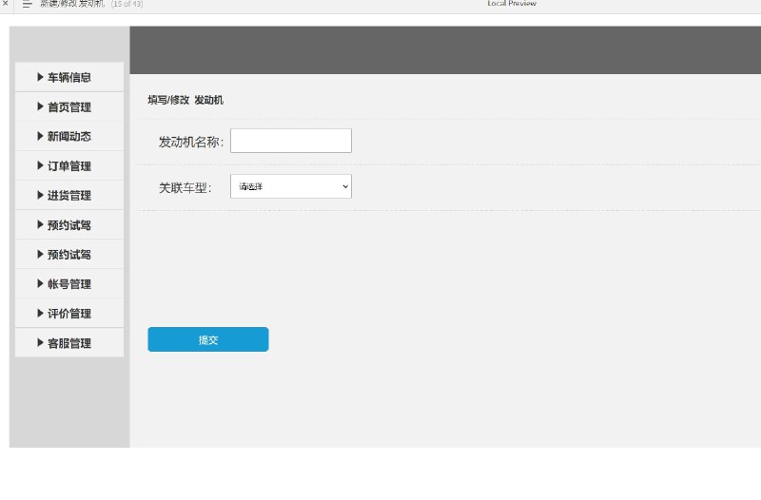Focus the 发动机名称 text input
Screen dimensions: 761x500
coord(291,141)
